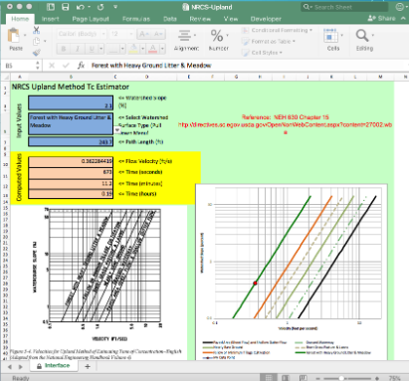Image resolution: width=409 pixels, height=381 pixels.
Task: Click the Undo arrow icon
Action: (x=81, y=7)
